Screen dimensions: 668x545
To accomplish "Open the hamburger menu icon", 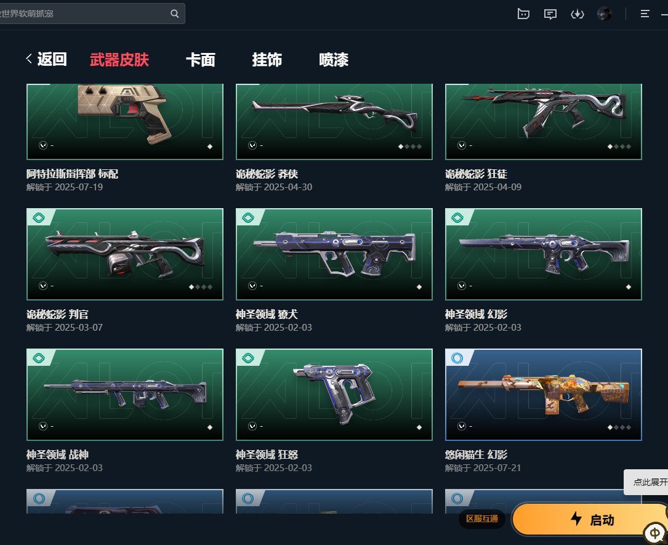I will tap(645, 14).
